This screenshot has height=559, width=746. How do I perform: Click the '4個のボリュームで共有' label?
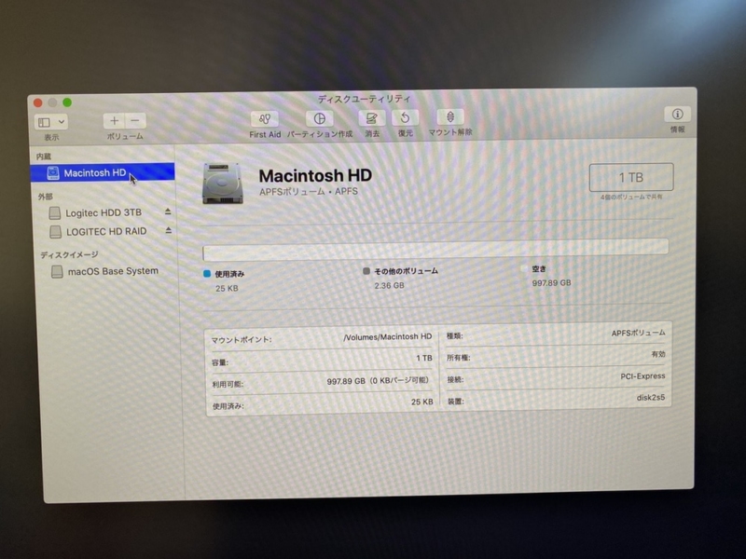pos(631,197)
